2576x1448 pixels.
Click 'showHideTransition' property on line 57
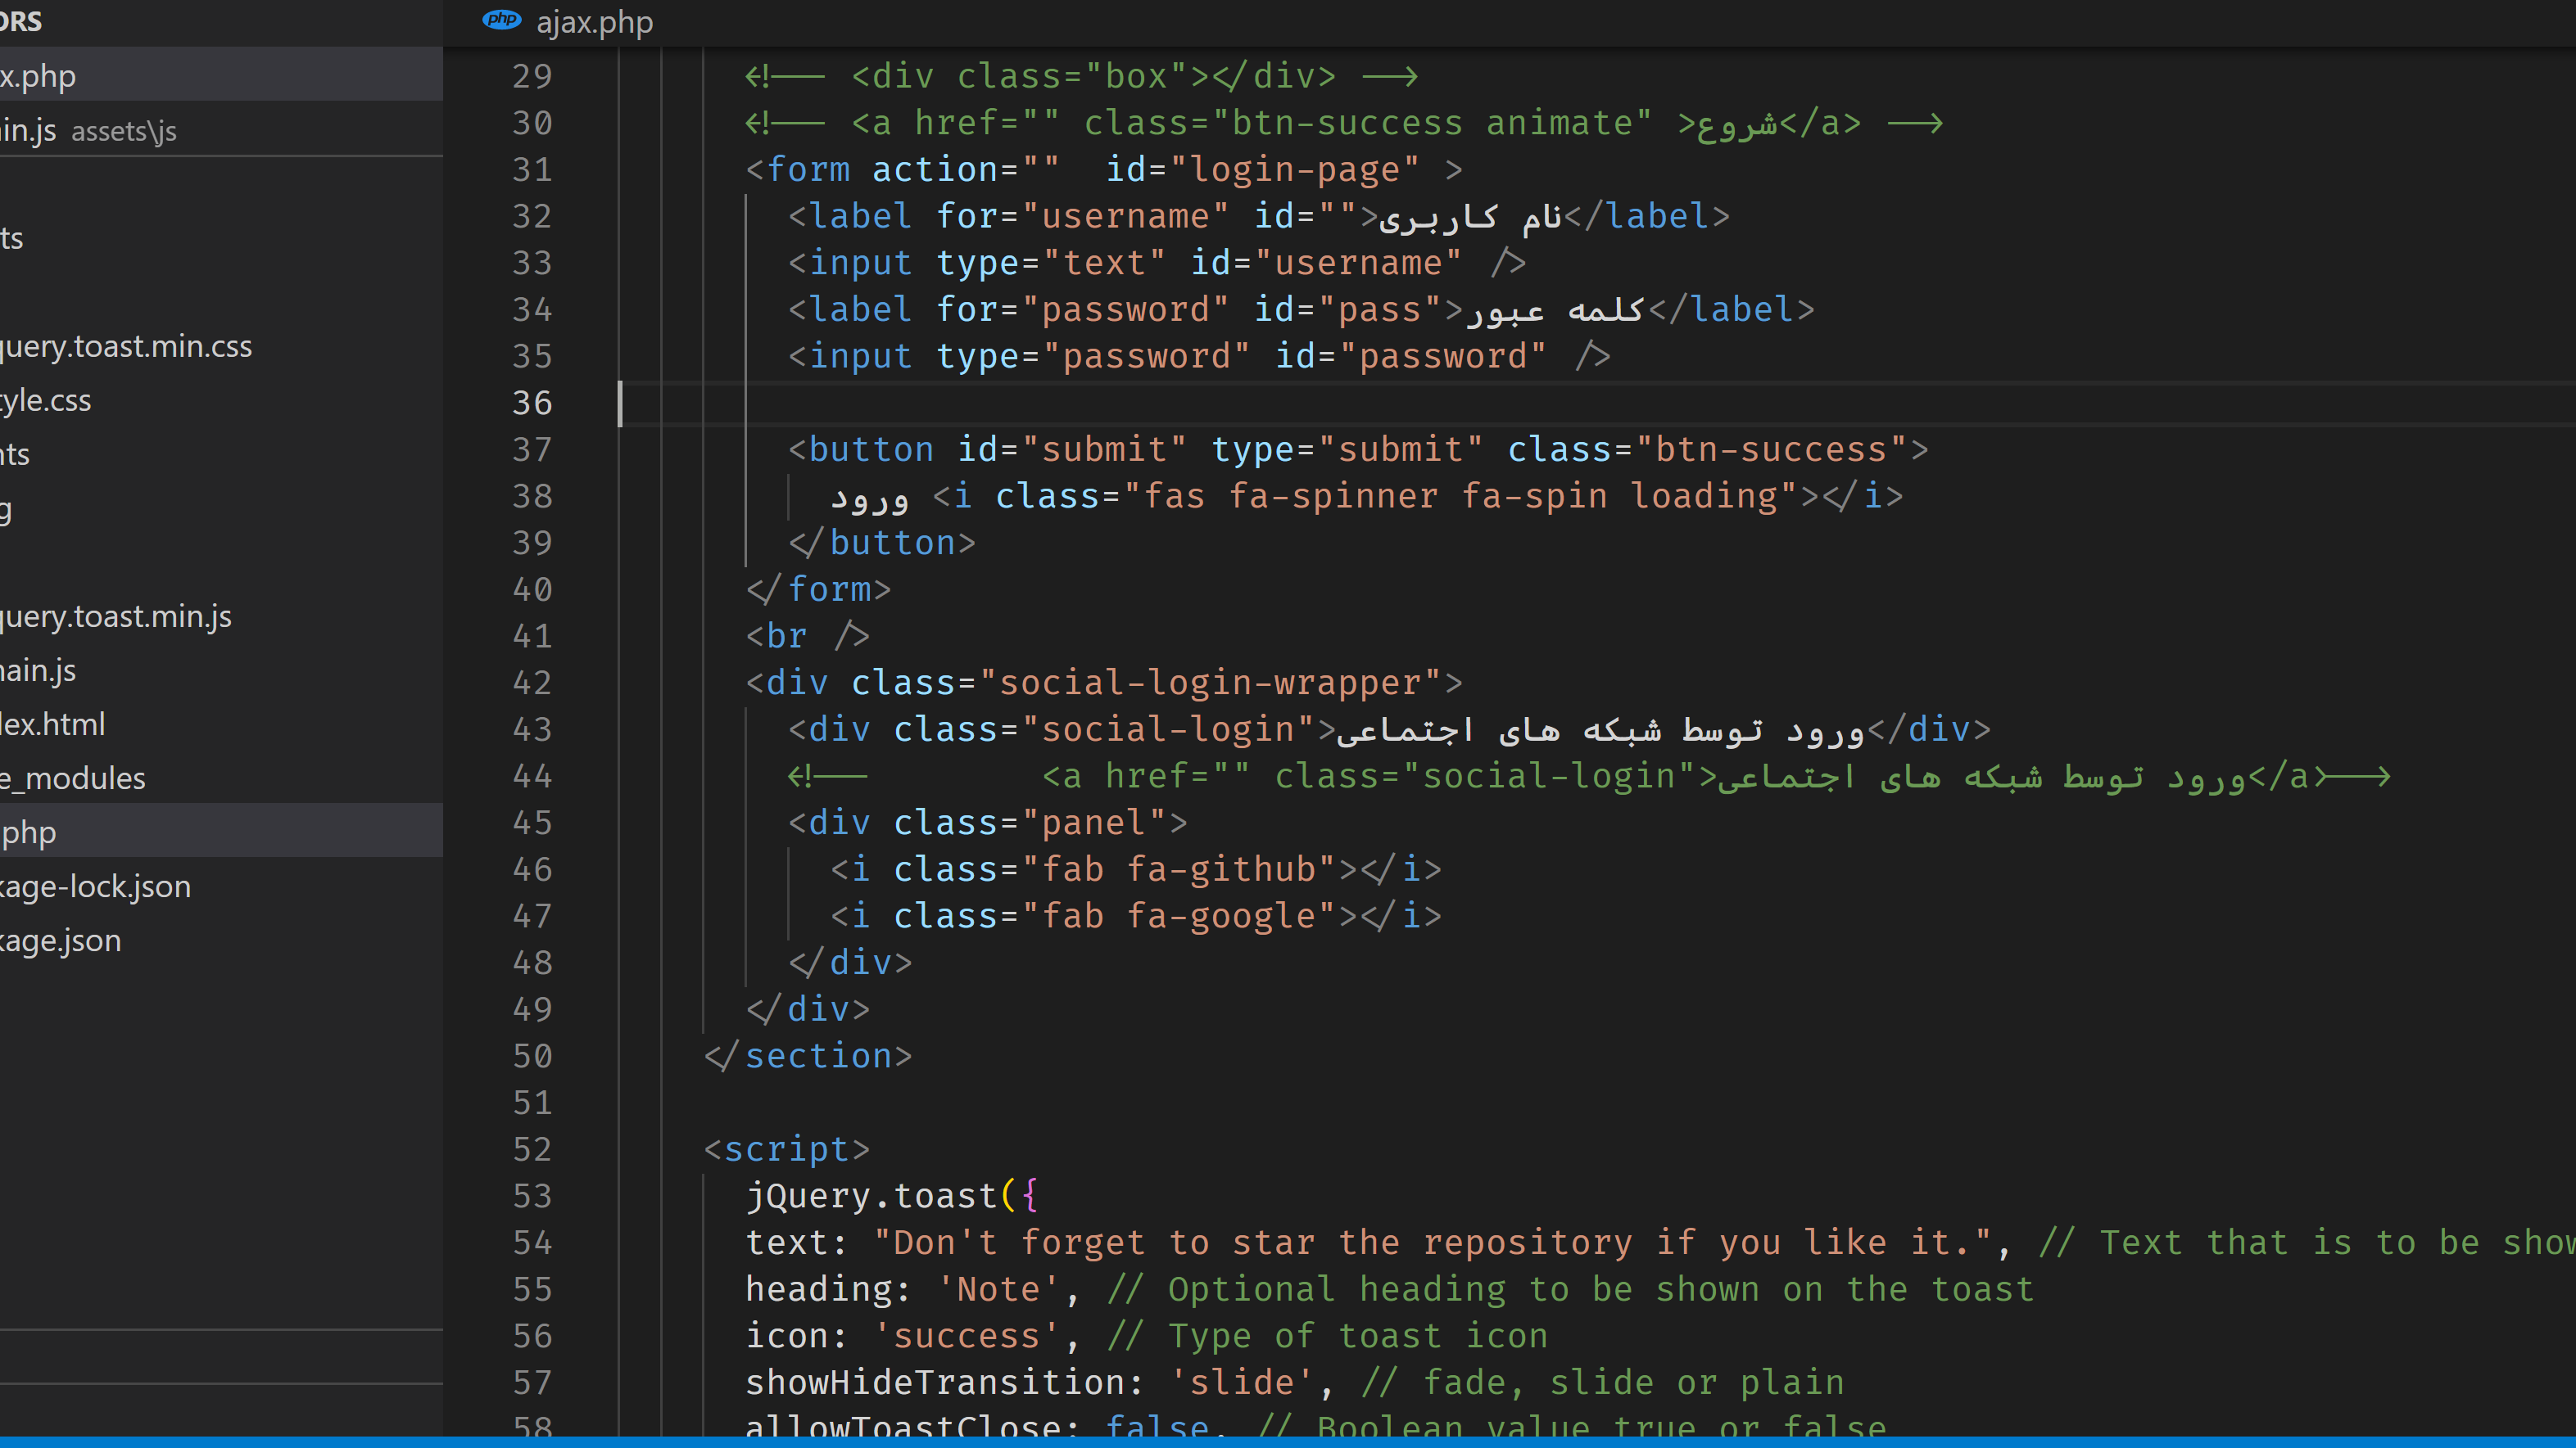coord(934,1382)
